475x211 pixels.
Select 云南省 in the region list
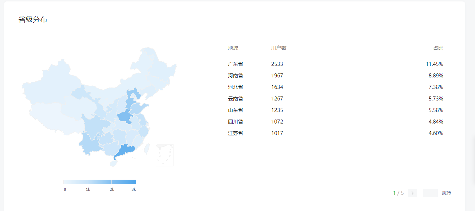[236, 99]
